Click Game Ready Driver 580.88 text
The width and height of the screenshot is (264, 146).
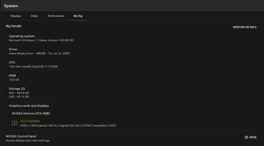coord(39,53)
